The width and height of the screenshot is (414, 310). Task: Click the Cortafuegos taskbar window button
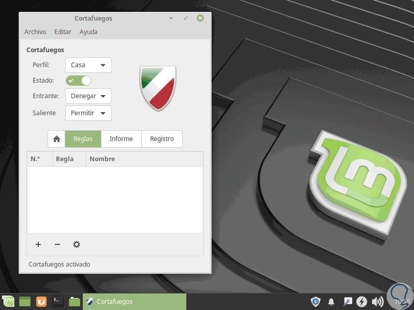click(x=135, y=302)
